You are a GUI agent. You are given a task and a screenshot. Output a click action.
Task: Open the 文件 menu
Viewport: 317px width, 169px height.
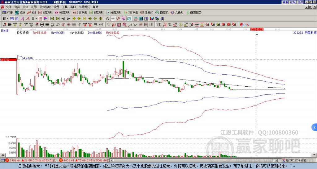[x=9, y=7]
